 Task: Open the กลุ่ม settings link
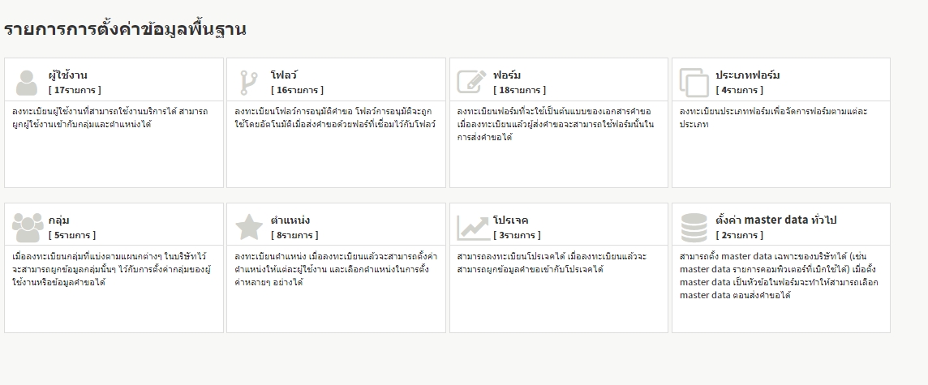58,220
